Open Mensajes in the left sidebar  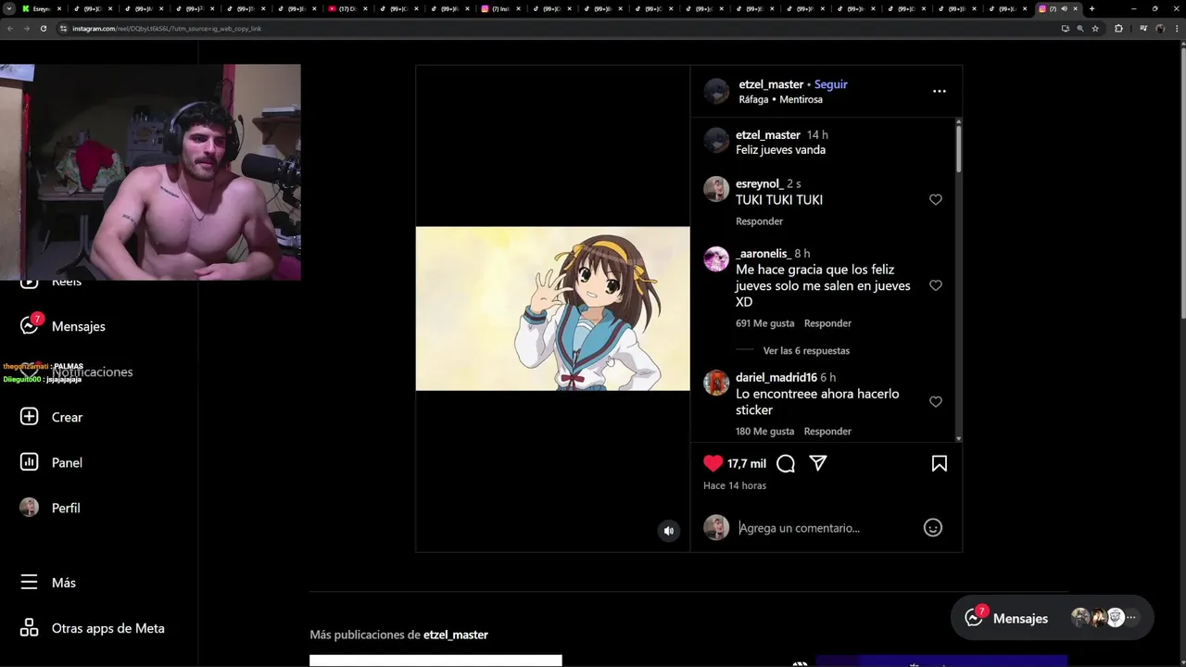pos(78,326)
